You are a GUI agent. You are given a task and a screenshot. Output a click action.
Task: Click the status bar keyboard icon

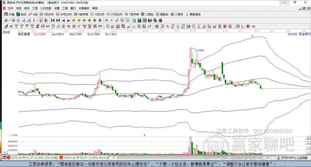[4, 158]
